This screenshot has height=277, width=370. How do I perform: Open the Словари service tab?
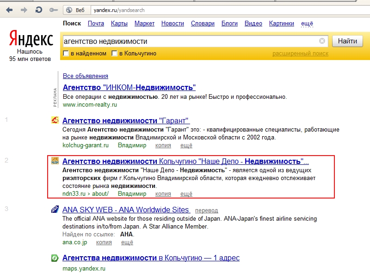[x=203, y=24]
